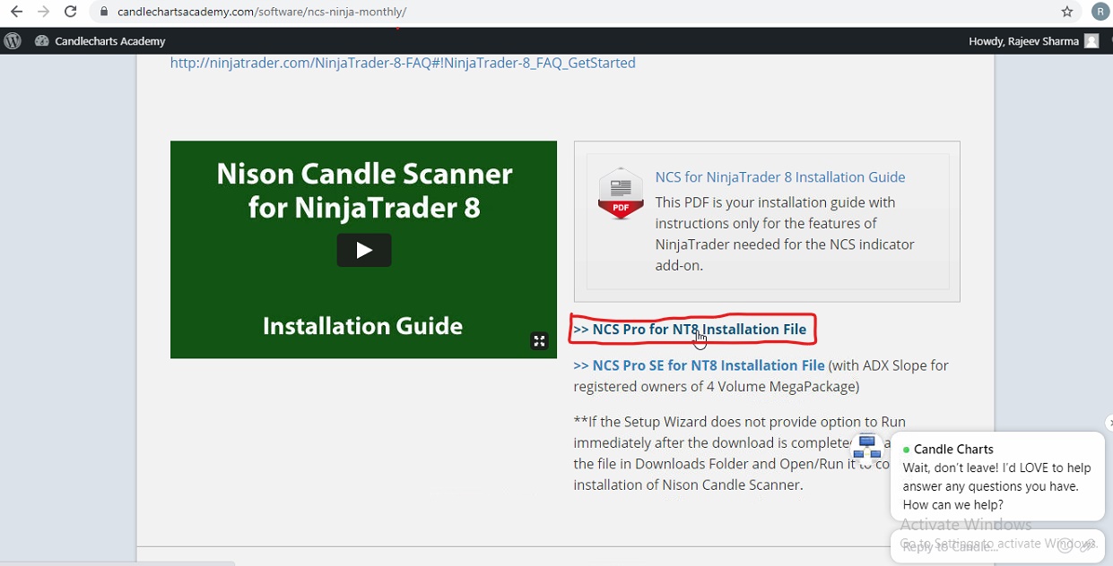Image resolution: width=1113 pixels, height=566 pixels.
Task: Play the Nison Candle Scanner installation video
Action: [363, 251]
